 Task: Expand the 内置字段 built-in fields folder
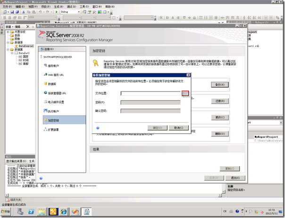pyautogui.click(x=8, y=32)
